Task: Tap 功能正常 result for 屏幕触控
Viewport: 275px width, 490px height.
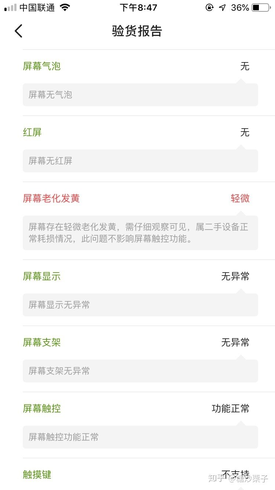Action: (231, 408)
